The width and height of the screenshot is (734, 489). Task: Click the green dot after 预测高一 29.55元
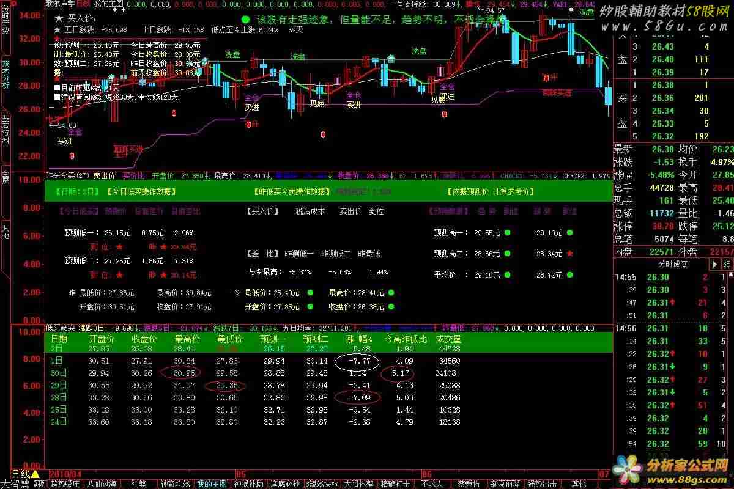coord(507,233)
